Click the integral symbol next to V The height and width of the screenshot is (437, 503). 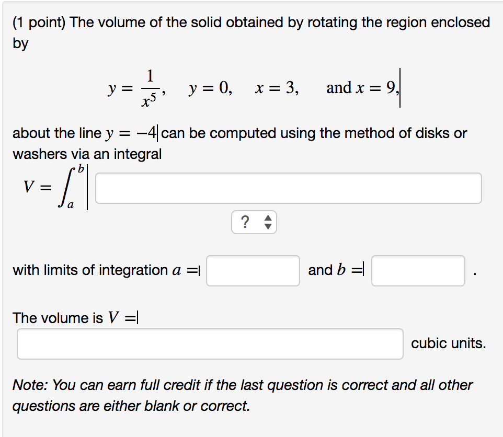click(x=66, y=187)
